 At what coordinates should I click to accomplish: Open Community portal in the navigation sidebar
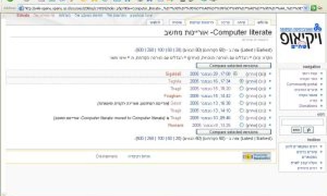[x=302, y=84]
